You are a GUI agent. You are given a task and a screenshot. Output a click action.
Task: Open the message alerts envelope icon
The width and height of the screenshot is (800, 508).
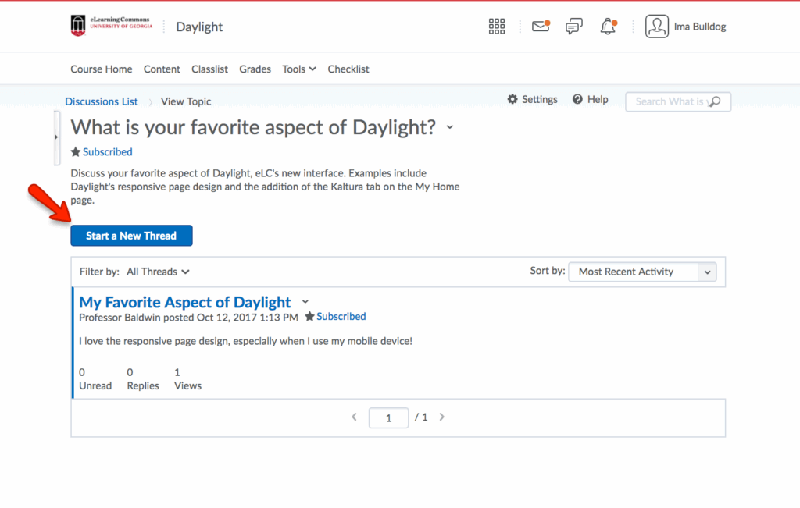tap(540, 27)
